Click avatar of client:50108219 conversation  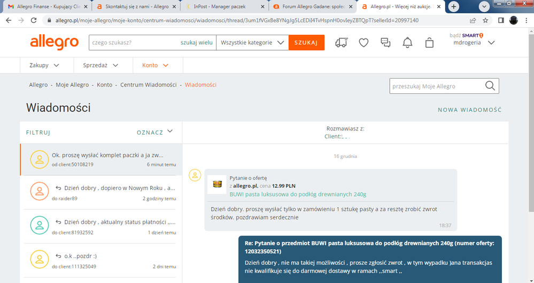(x=40, y=160)
